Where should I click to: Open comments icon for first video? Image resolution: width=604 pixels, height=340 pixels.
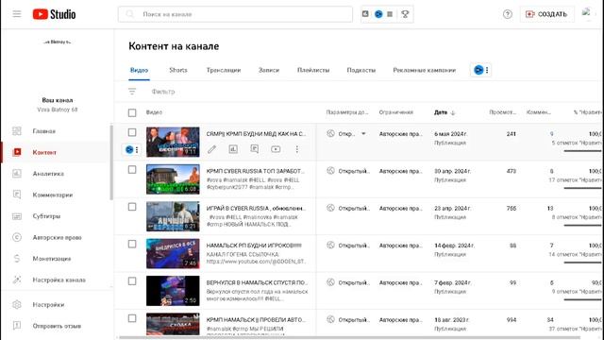pyautogui.click(x=254, y=149)
